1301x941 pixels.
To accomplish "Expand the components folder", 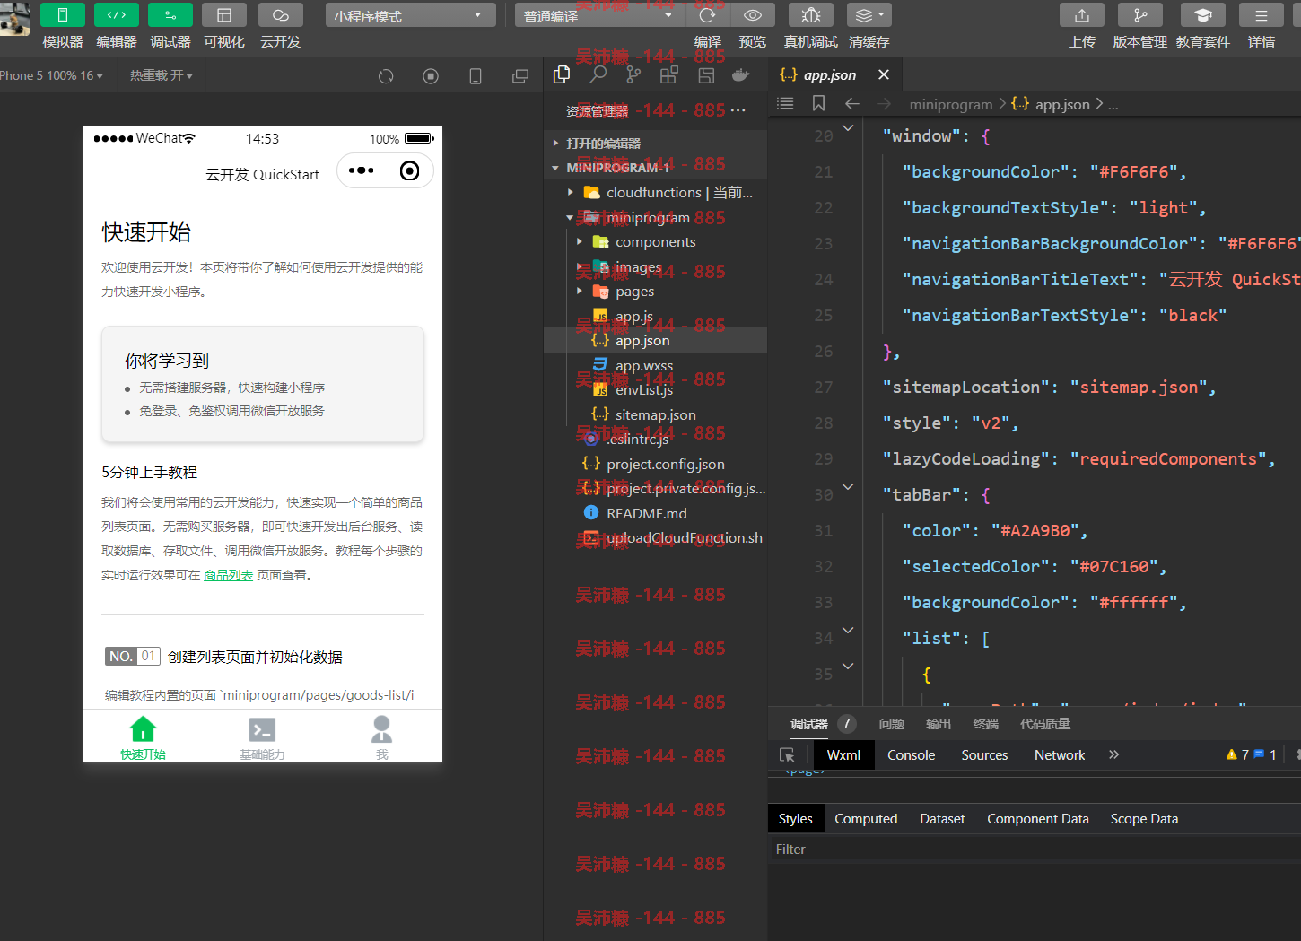I will click(655, 241).
